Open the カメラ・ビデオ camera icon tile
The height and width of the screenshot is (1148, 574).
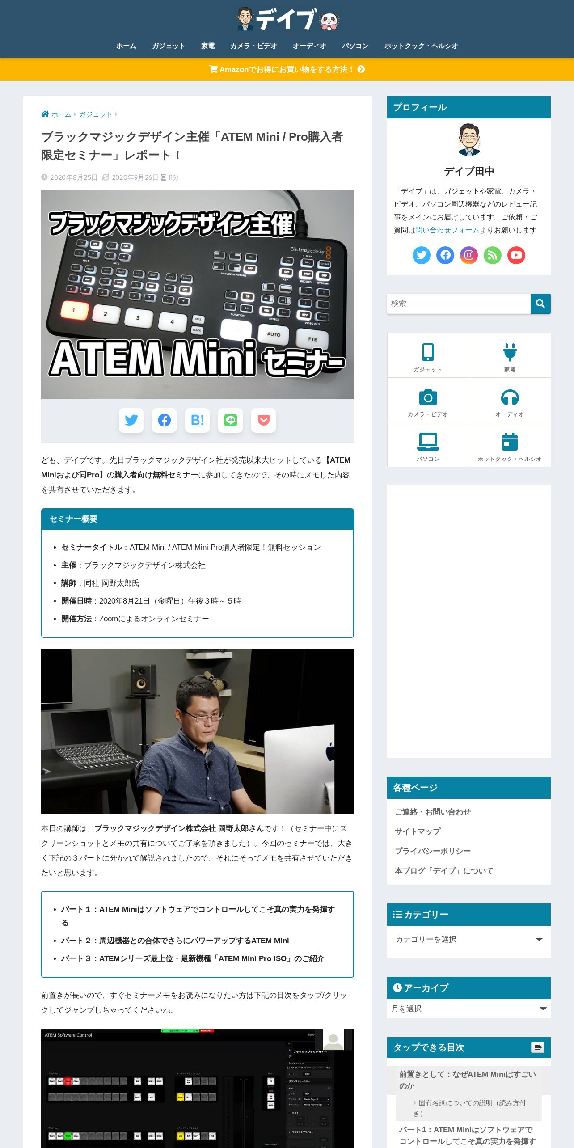point(428,400)
